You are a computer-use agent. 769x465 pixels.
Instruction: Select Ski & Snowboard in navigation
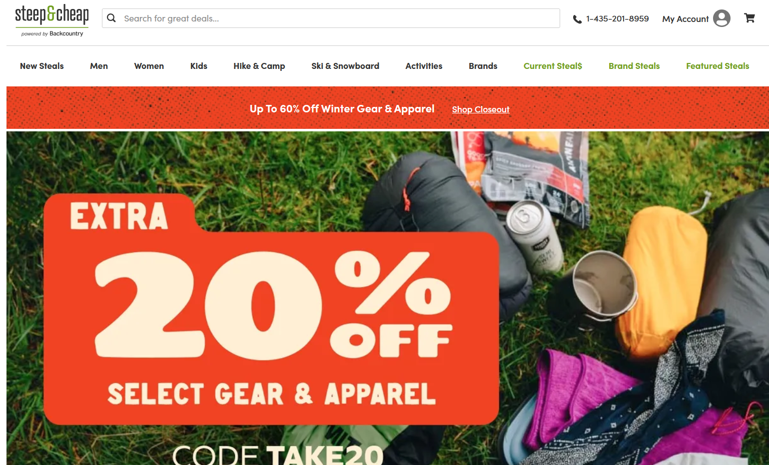(345, 66)
